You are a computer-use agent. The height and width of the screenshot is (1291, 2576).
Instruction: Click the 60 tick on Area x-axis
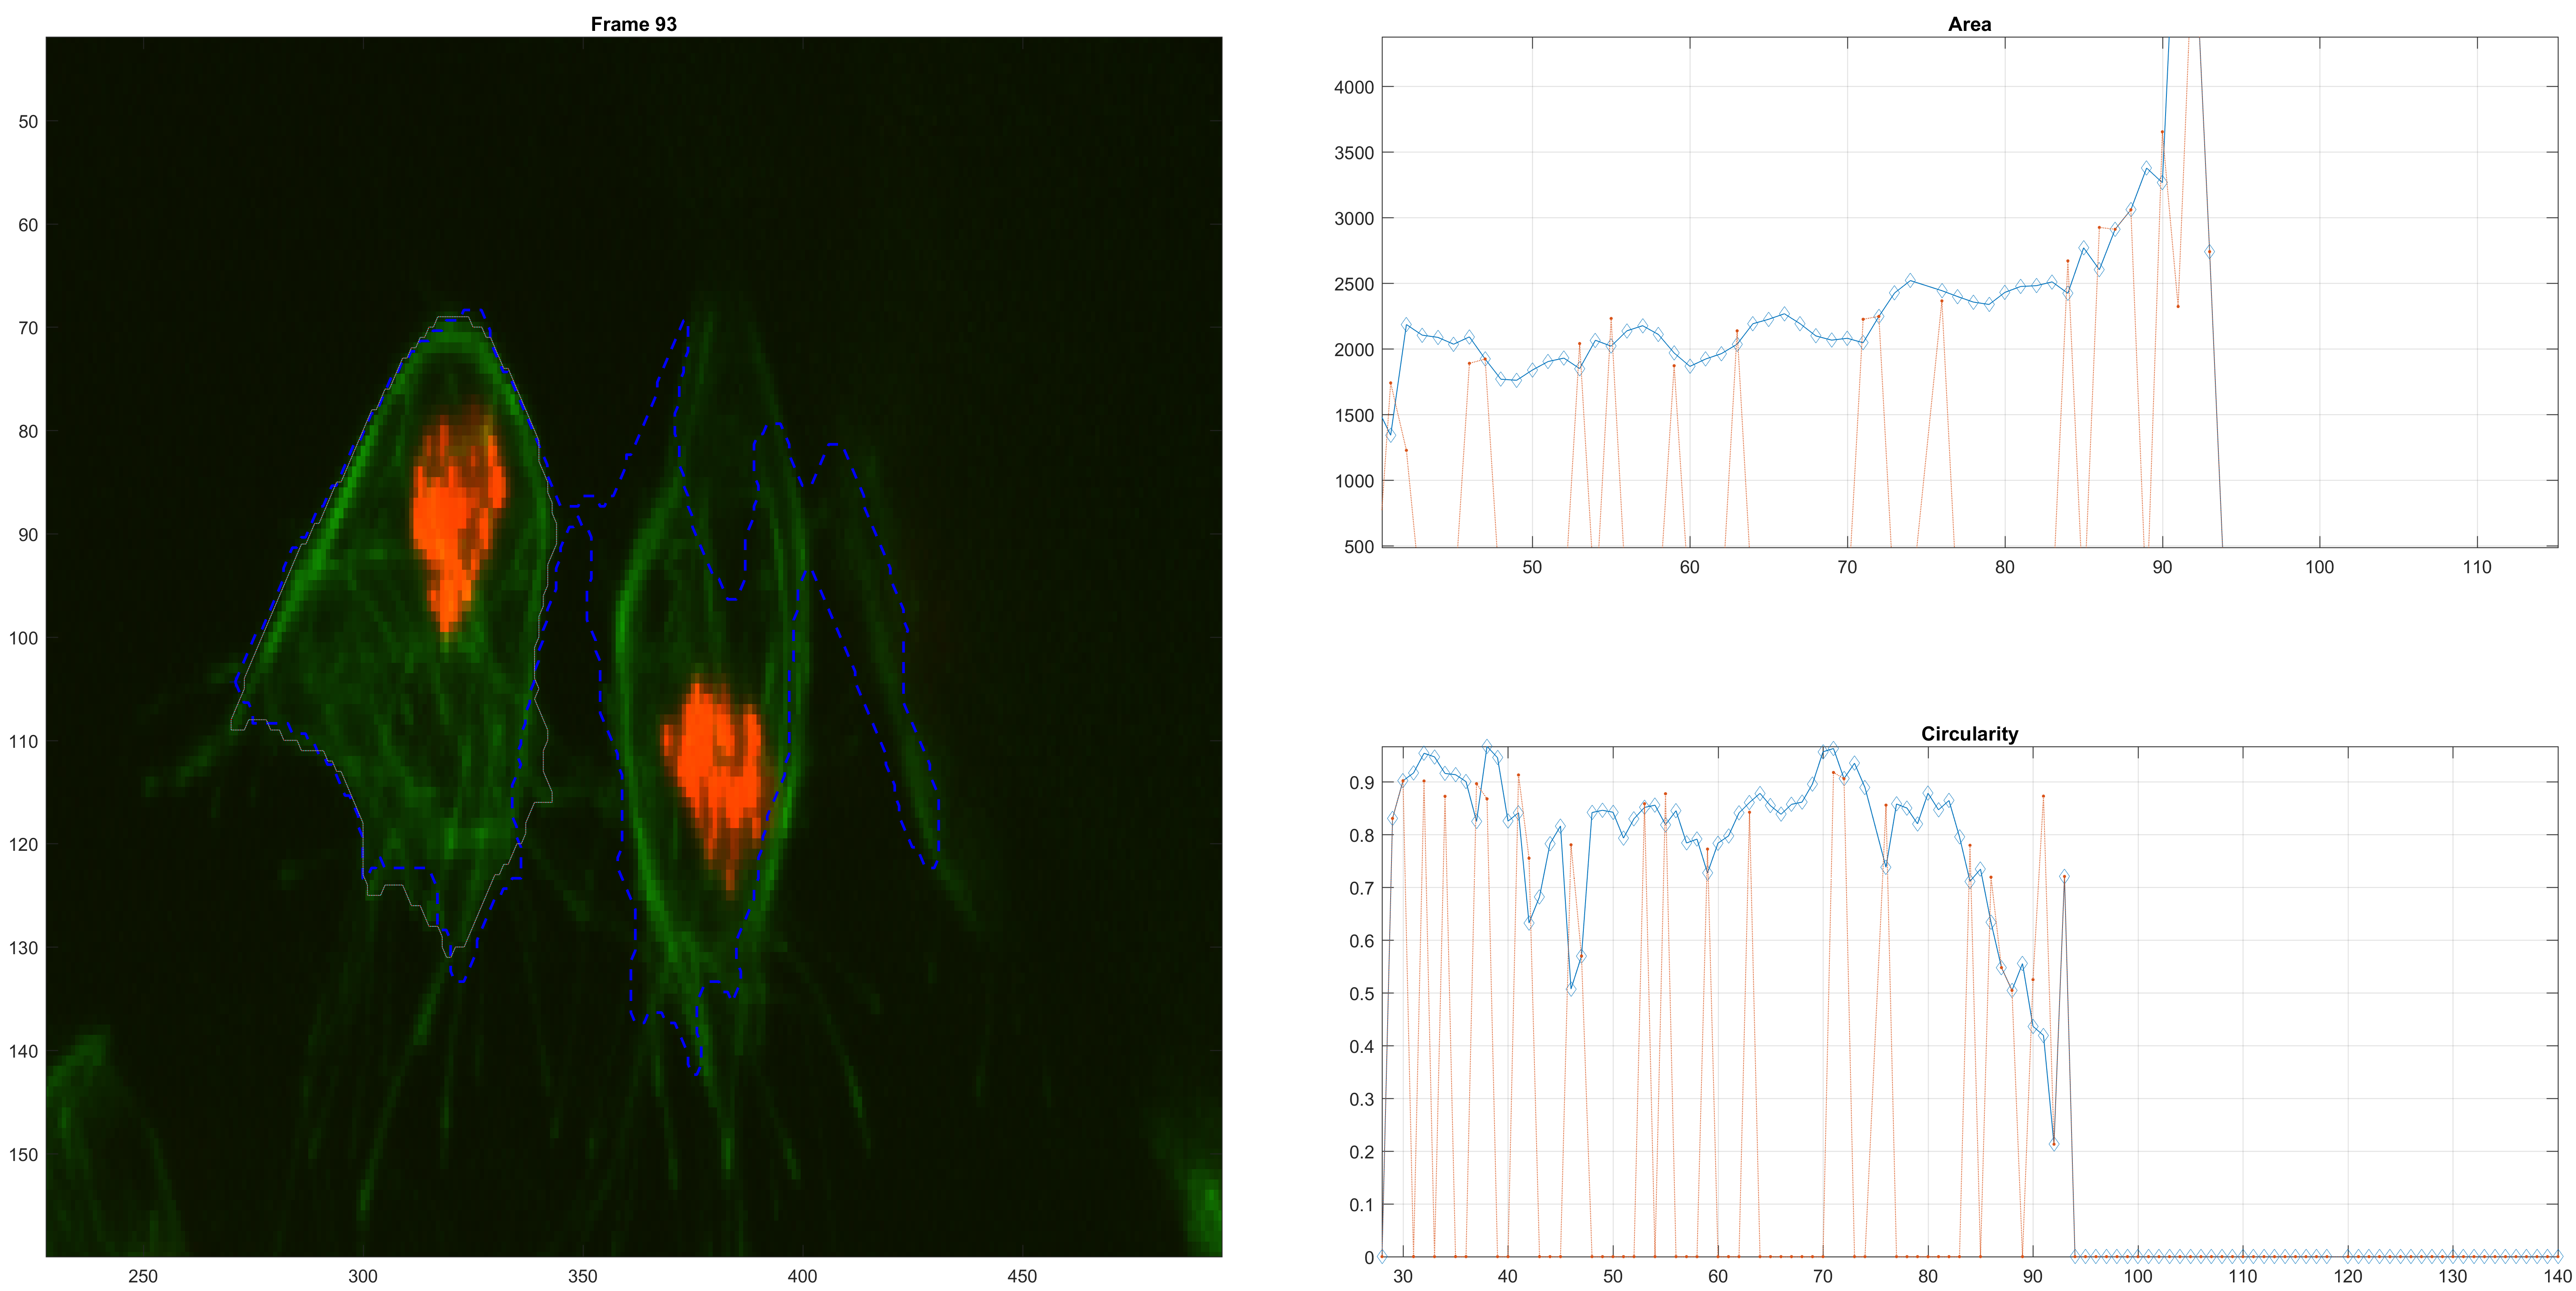point(1690,568)
